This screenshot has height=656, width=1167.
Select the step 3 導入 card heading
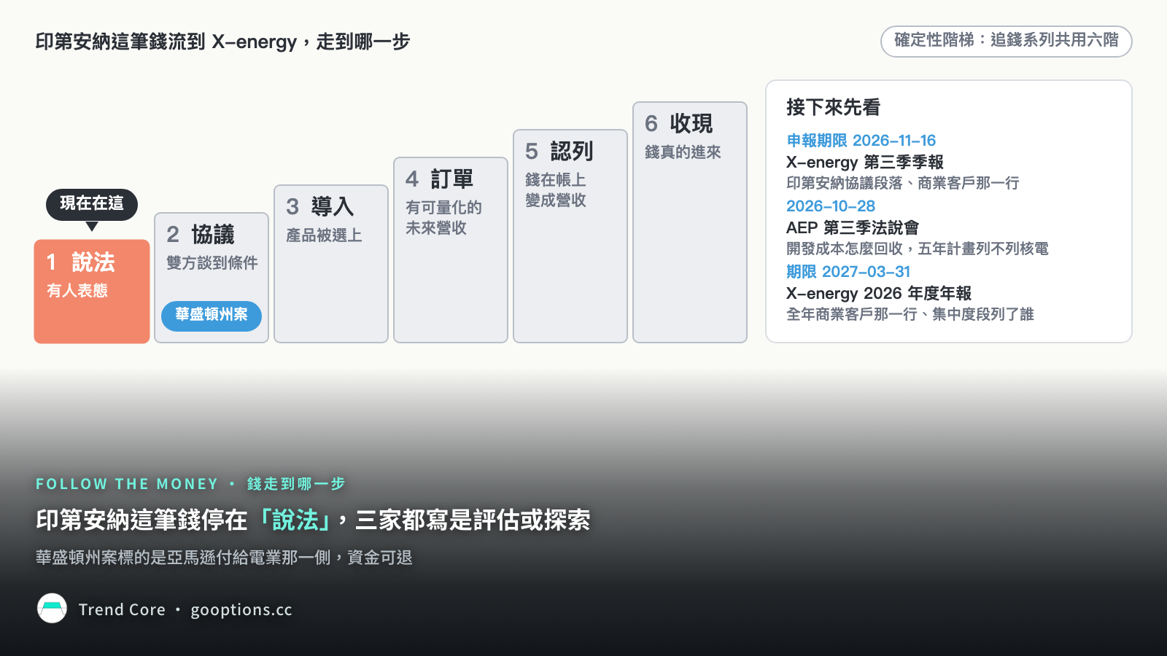pyautogui.click(x=320, y=207)
